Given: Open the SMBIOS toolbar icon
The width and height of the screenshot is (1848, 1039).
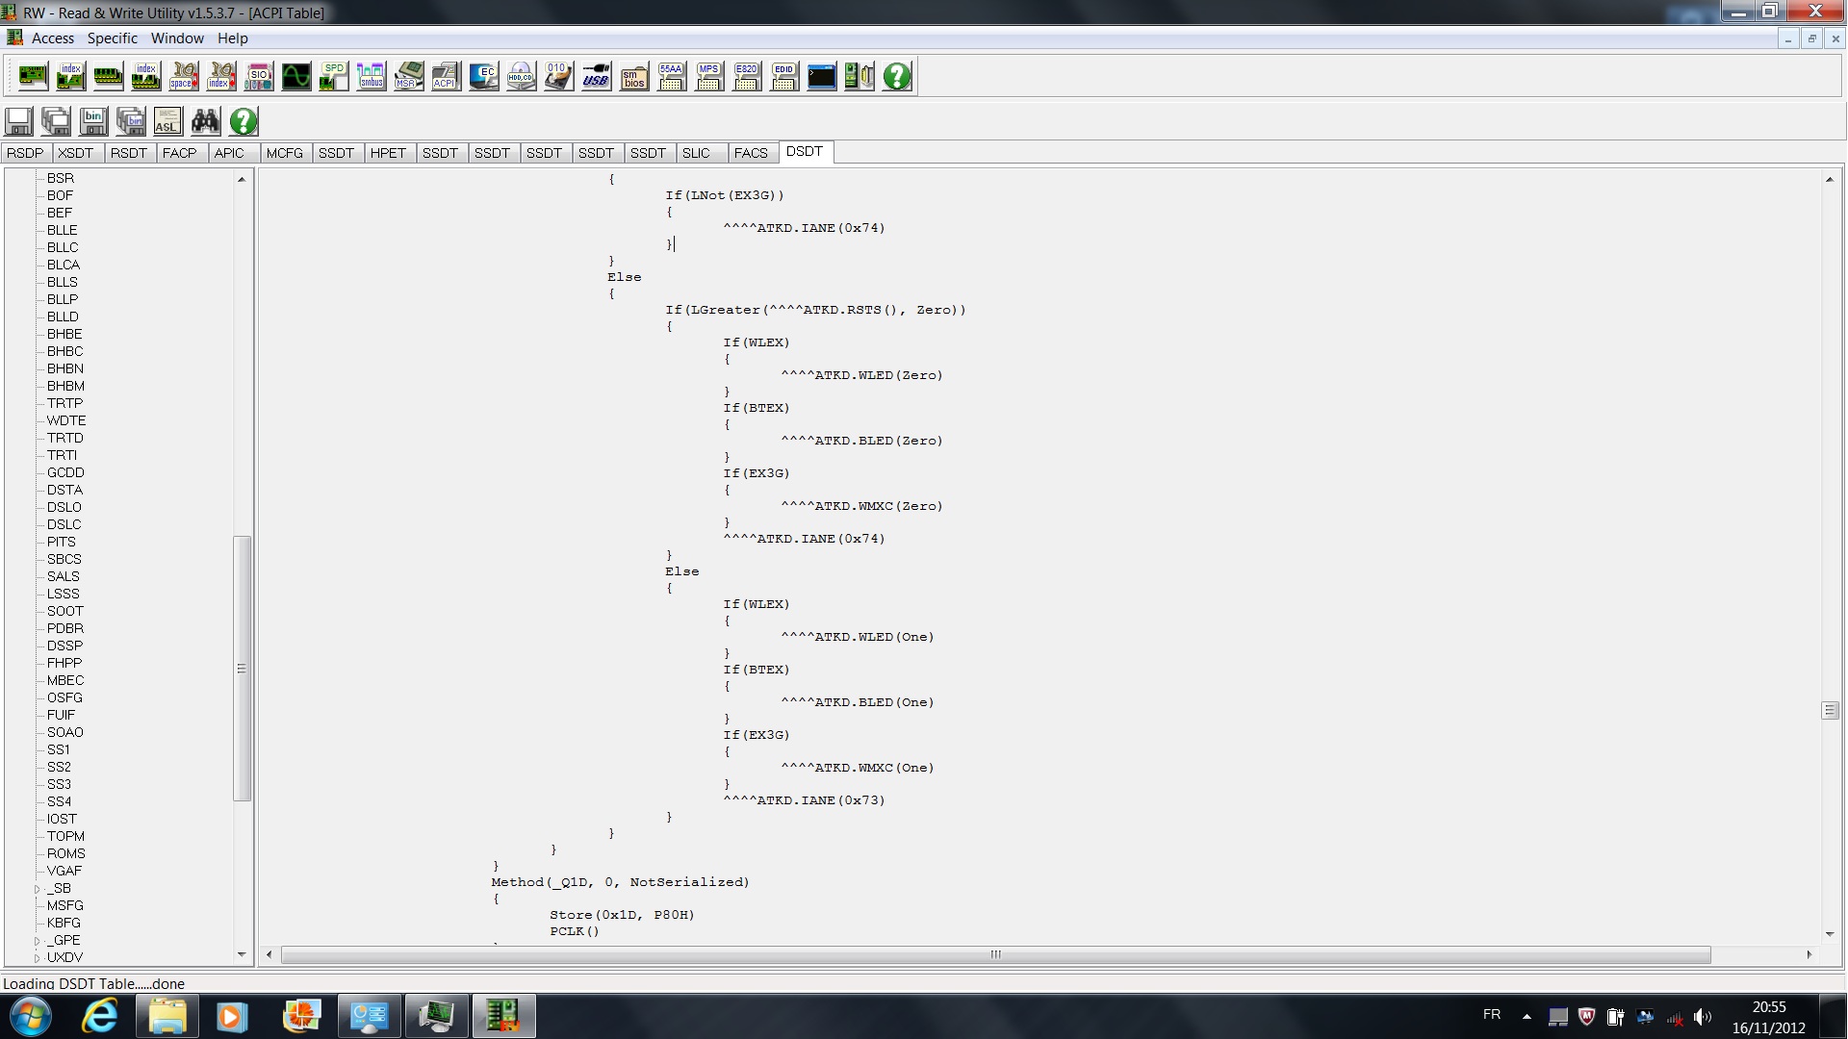Looking at the screenshot, I should (x=633, y=76).
